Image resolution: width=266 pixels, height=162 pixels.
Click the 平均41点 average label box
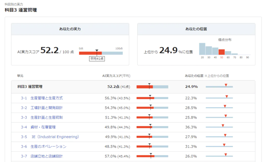point(97,59)
